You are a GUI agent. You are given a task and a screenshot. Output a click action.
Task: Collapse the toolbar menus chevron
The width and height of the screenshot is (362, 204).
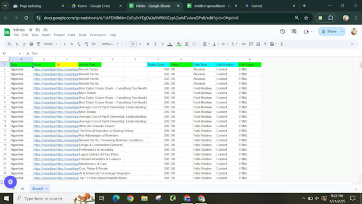click(x=352, y=44)
